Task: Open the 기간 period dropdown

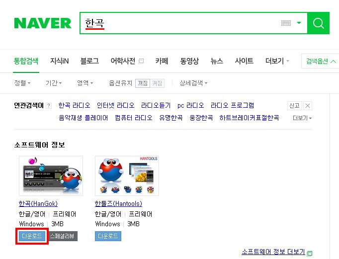Action: tap(54, 83)
